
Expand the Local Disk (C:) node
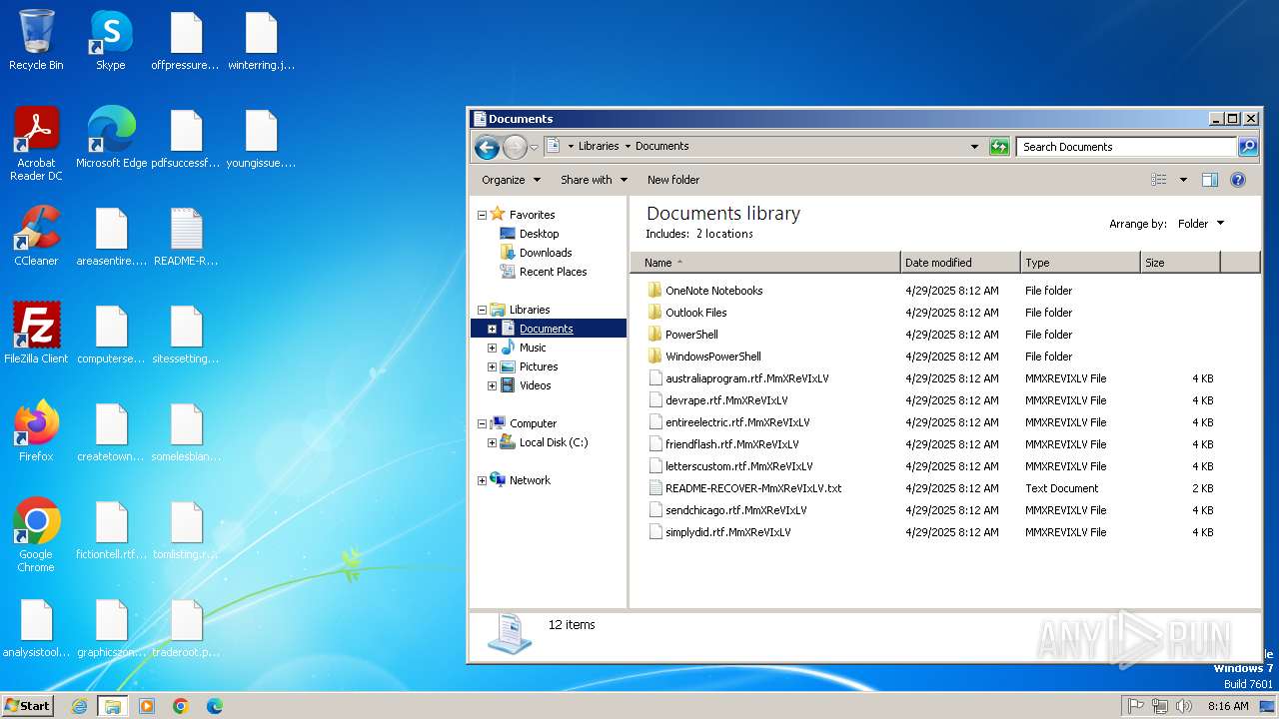(x=492, y=442)
